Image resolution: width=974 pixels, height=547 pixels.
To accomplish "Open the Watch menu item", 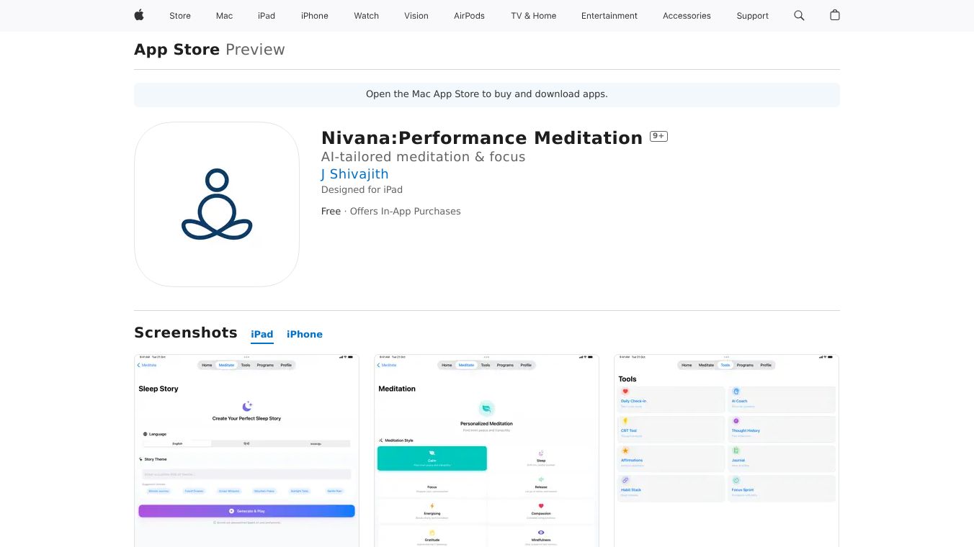I will pyautogui.click(x=367, y=16).
